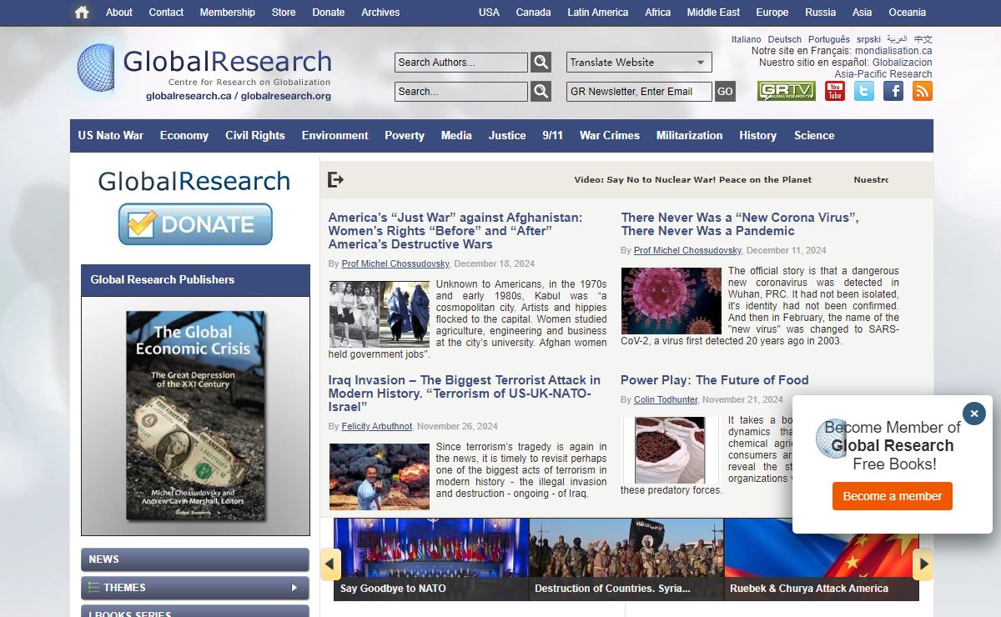This screenshot has height=617, width=1001.
Task: Open the Store menu item
Action: (x=284, y=13)
